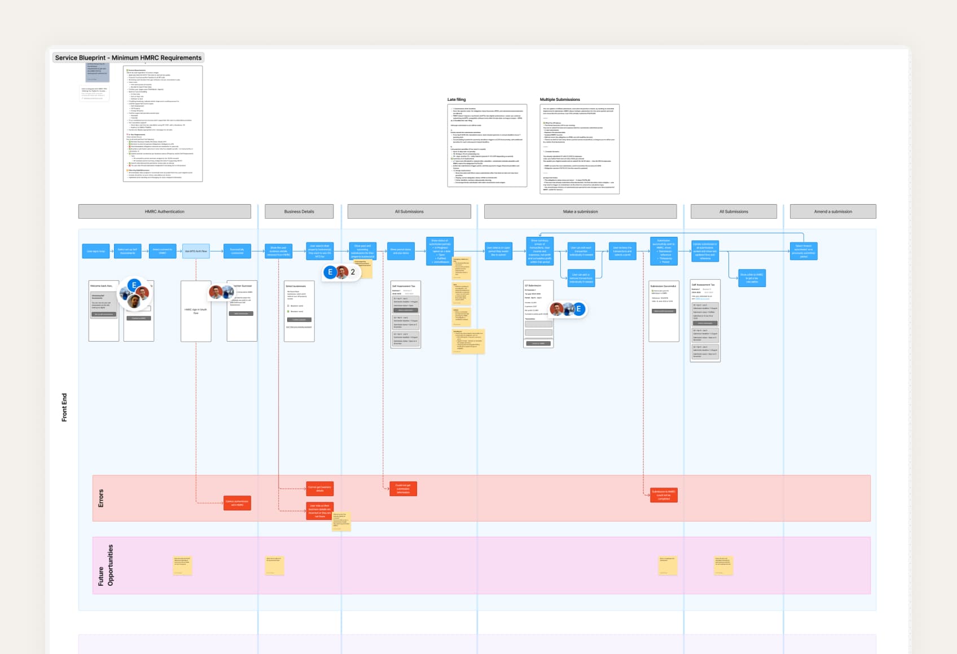Click the Make a submission button on the Self Assessment card

pyautogui.click(x=406, y=310)
